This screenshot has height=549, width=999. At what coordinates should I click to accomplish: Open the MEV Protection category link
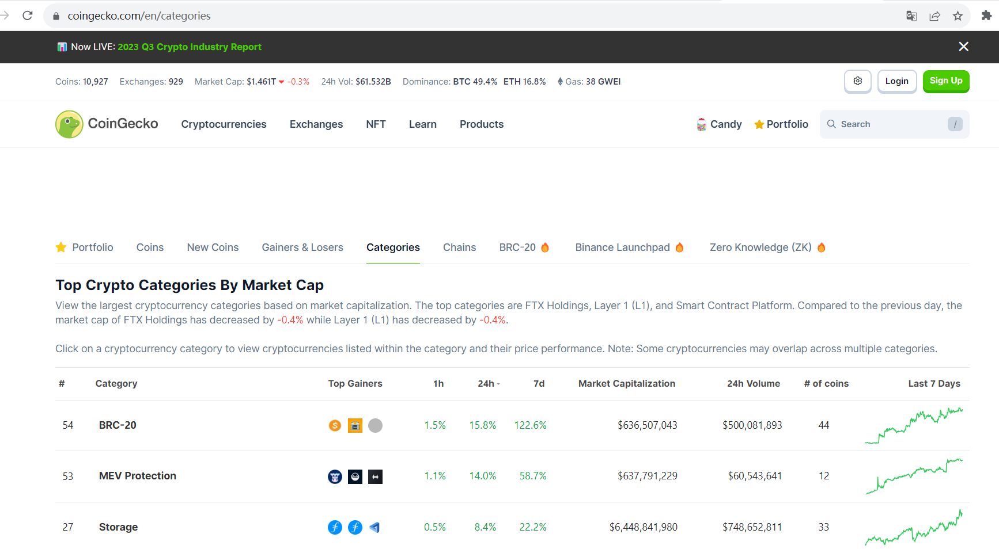138,476
